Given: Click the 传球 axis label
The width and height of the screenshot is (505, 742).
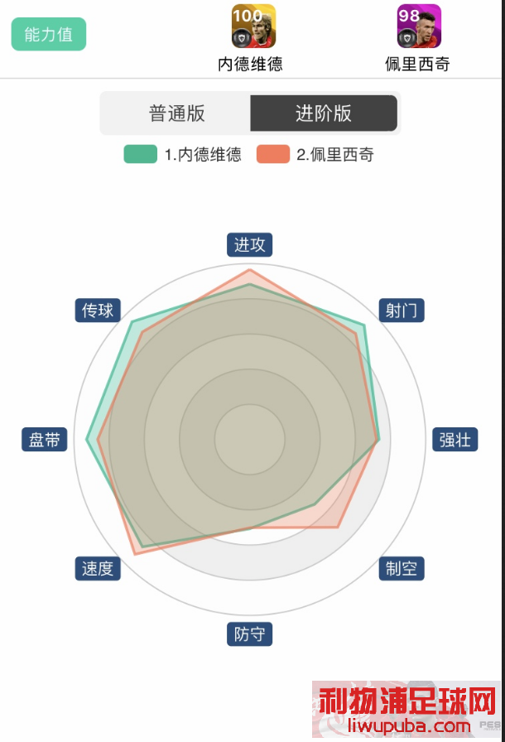Looking at the screenshot, I should point(98,311).
